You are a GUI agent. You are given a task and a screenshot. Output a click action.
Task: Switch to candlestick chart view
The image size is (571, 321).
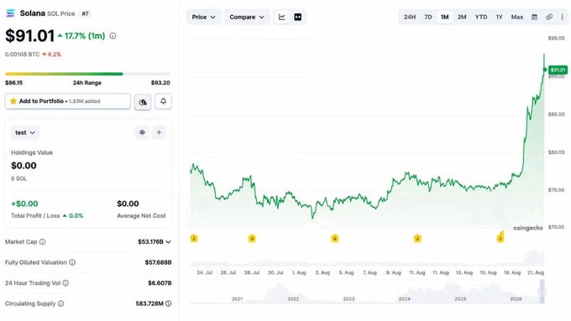tap(298, 17)
